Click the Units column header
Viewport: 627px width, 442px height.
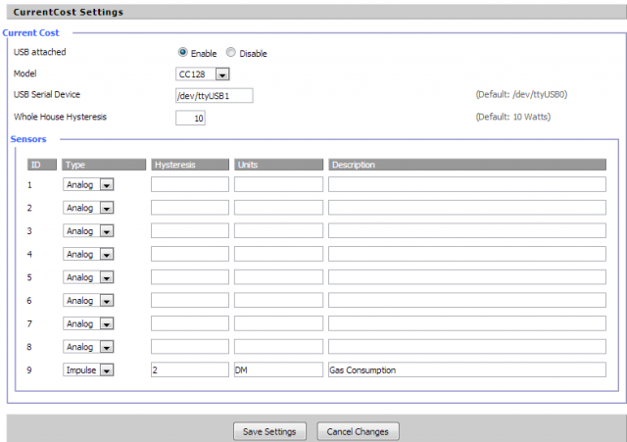click(x=278, y=165)
